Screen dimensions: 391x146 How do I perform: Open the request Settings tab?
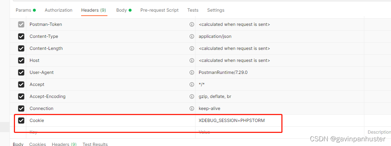pos(216,10)
